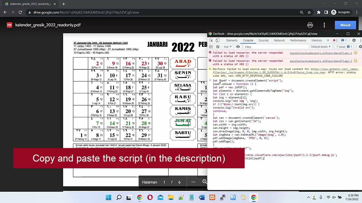Image resolution: width=362 pixels, height=203 pixels.
Task: Bookmark the page with the star icon
Action: click(309, 12)
